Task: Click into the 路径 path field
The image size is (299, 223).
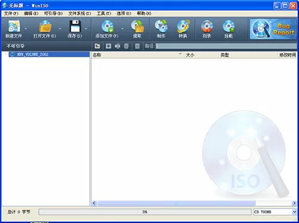Action: coord(226,46)
